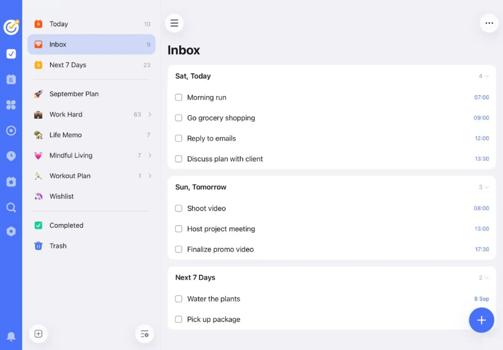Open the three-dot more options button
The image size is (503, 350).
[489, 23]
